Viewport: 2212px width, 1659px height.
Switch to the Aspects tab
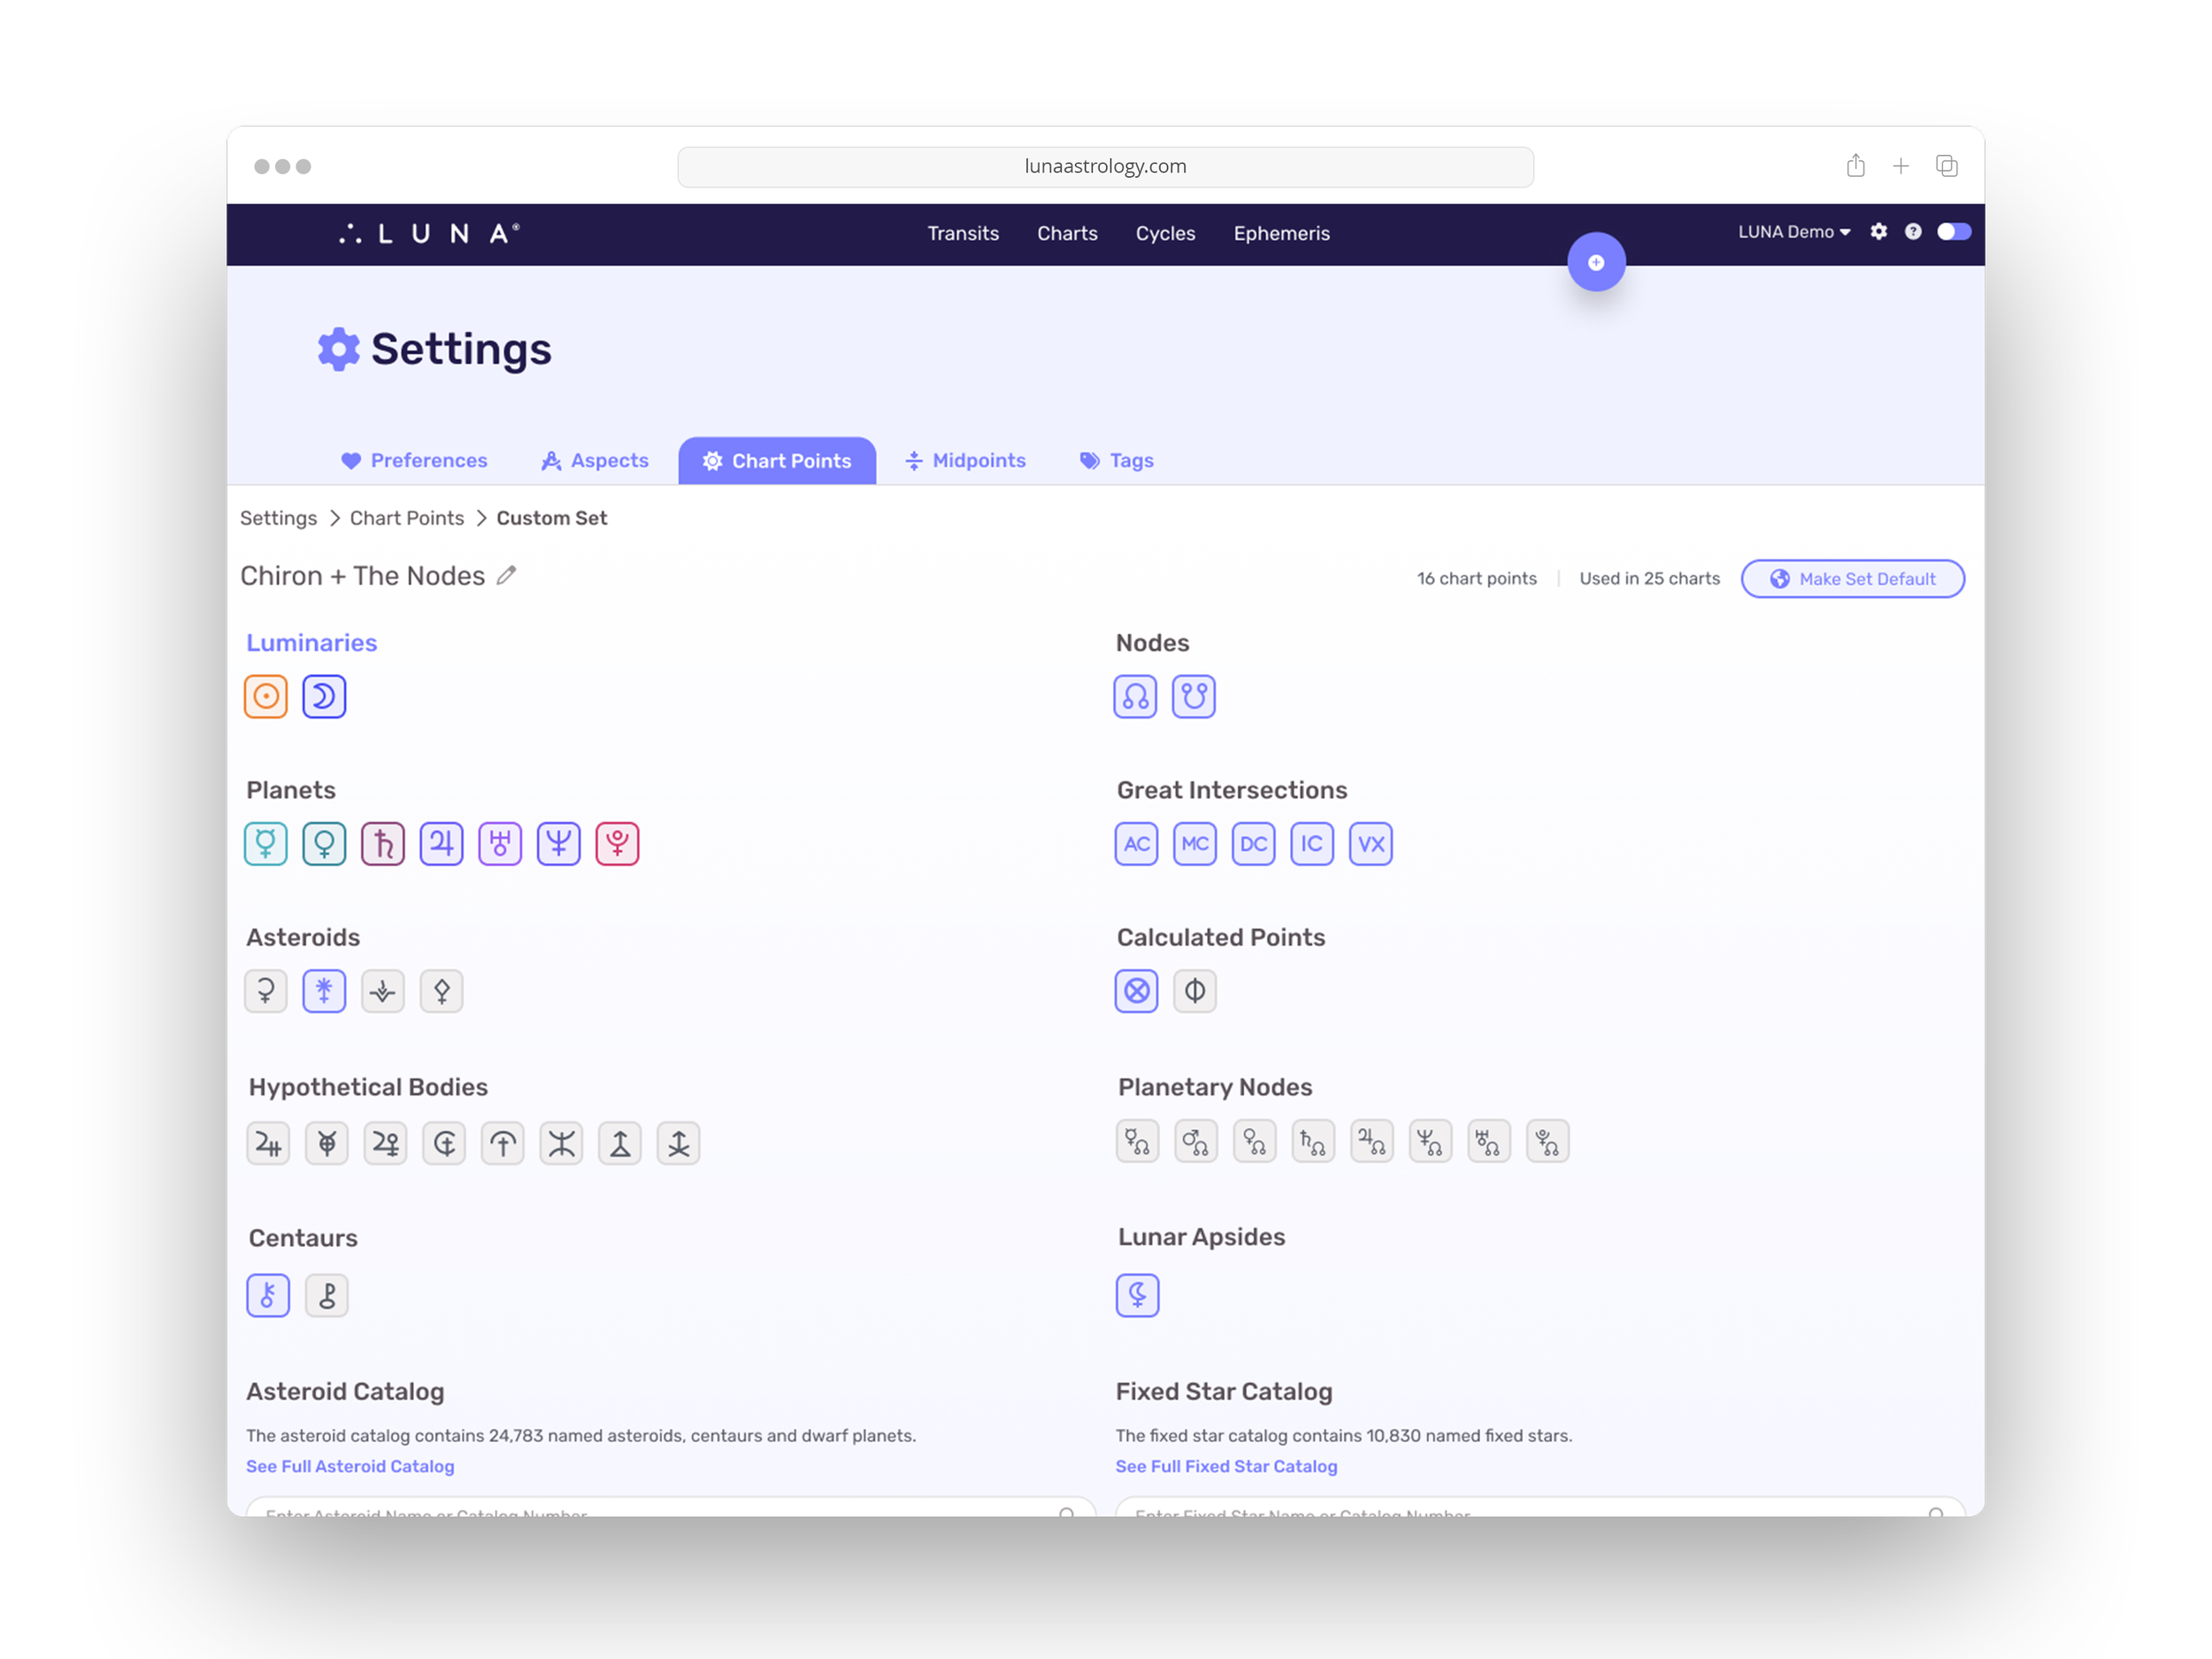pyautogui.click(x=595, y=461)
